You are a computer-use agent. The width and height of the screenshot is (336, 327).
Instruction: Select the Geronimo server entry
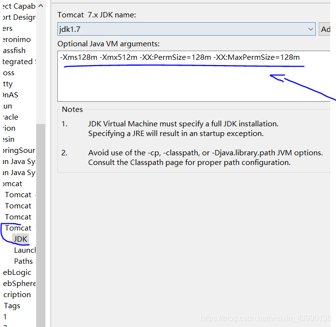(17, 39)
